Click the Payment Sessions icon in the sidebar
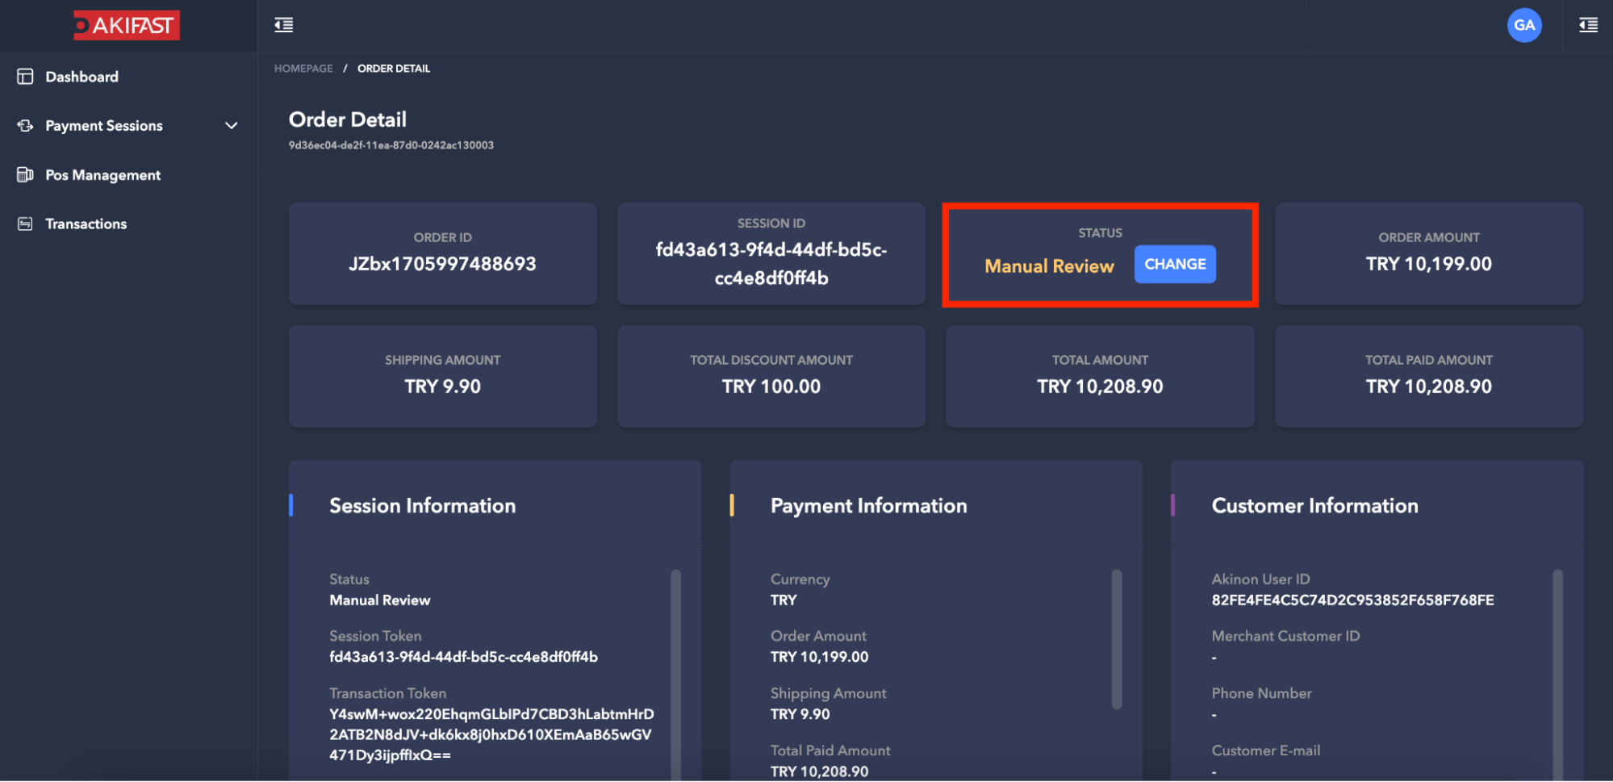Screen dimensions: 1613x782 (26, 126)
